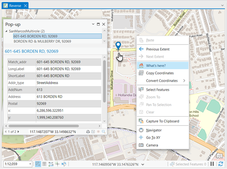
Task: Zoom to feature using pop-up magnifier icon
Action: 103,132
